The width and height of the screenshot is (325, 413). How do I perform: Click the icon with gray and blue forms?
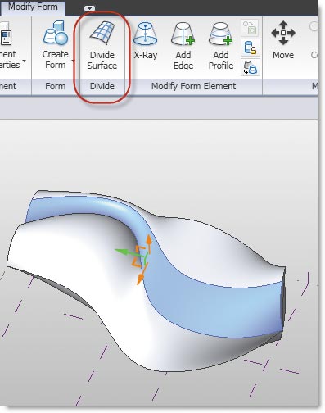[x=251, y=67]
